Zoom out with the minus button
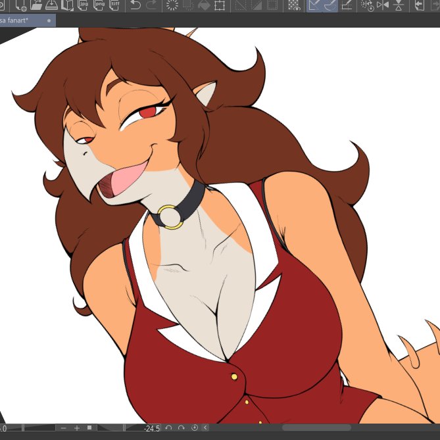Image resolution: width=440 pixels, height=440 pixels. pos(63,428)
